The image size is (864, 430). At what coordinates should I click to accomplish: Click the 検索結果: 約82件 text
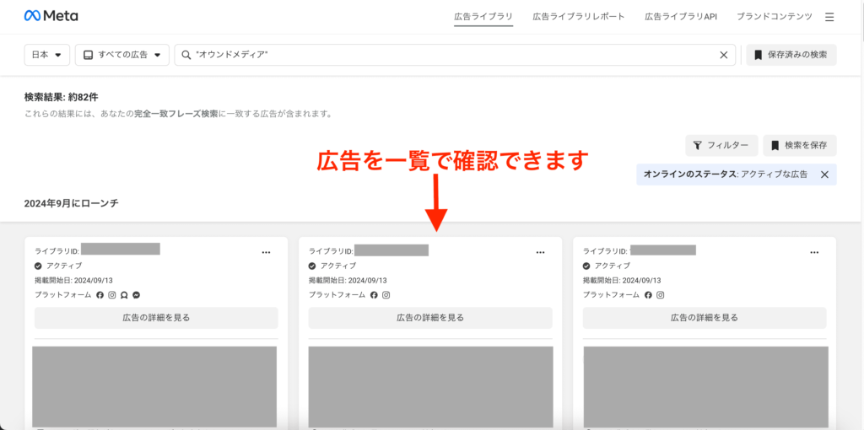pyautogui.click(x=61, y=98)
